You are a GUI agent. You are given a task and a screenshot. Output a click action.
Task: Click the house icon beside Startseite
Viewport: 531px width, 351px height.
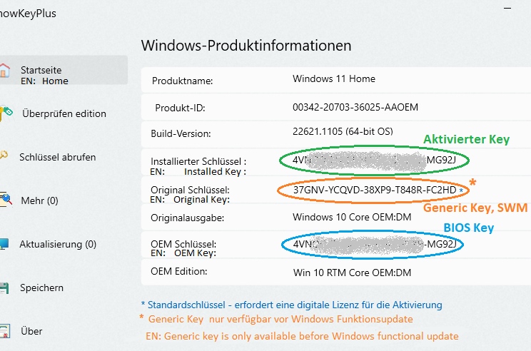coord(4,71)
